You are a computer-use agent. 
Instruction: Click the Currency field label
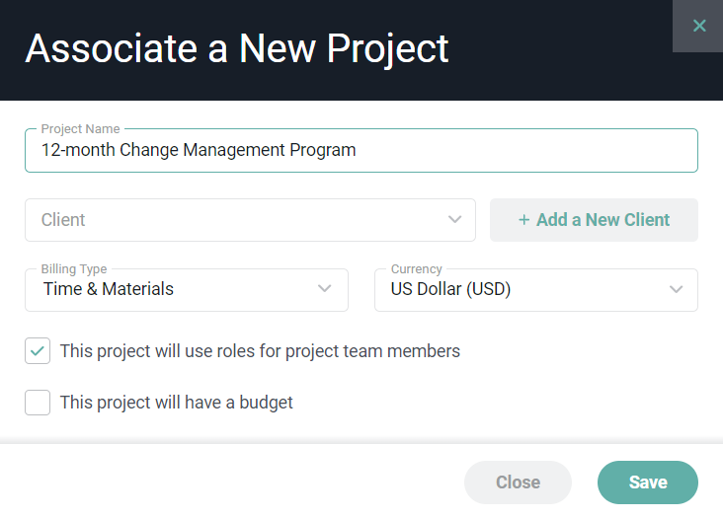[417, 268]
